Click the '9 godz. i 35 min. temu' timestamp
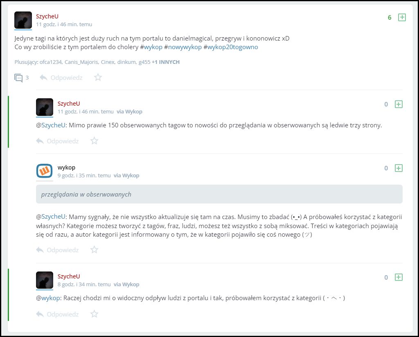Image resolution: width=419 pixels, height=337 pixels. [x=84, y=176]
